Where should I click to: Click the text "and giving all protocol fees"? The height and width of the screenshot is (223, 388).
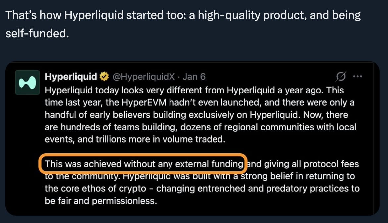pos(303,164)
